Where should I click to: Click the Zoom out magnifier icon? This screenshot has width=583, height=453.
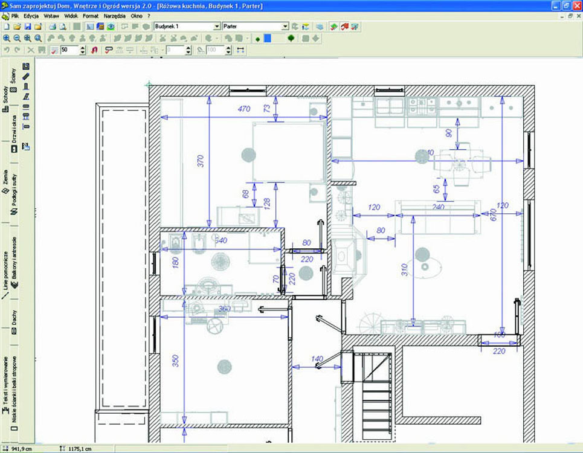(x=17, y=39)
